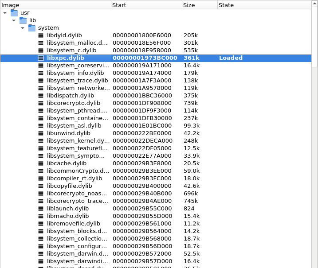
Task: Click start address 00000001800E6000
Action: pyautogui.click(x=142, y=35)
